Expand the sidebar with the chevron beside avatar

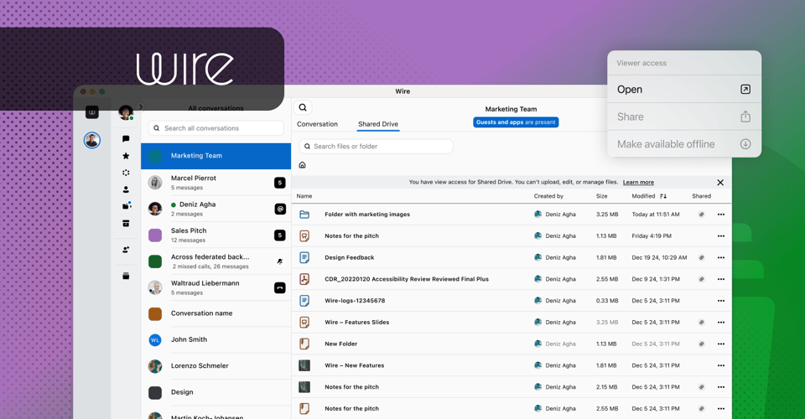(x=141, y=107)
